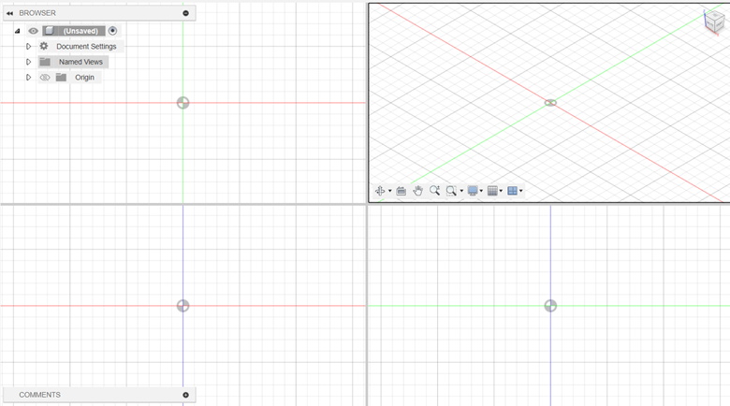The height and width of the screenshot is (406, 730).
Task: Expand the Viewports dropdown arrow
Action: click(x=520, y=191)
